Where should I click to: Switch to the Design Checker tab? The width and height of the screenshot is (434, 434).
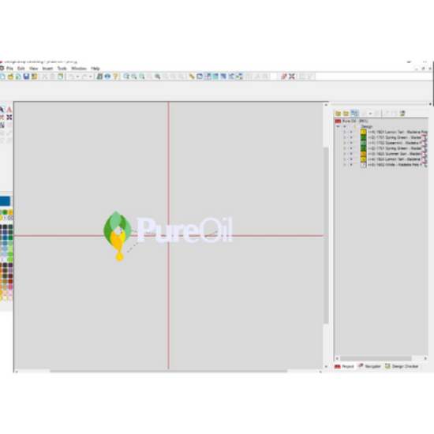tap(402, 366)
